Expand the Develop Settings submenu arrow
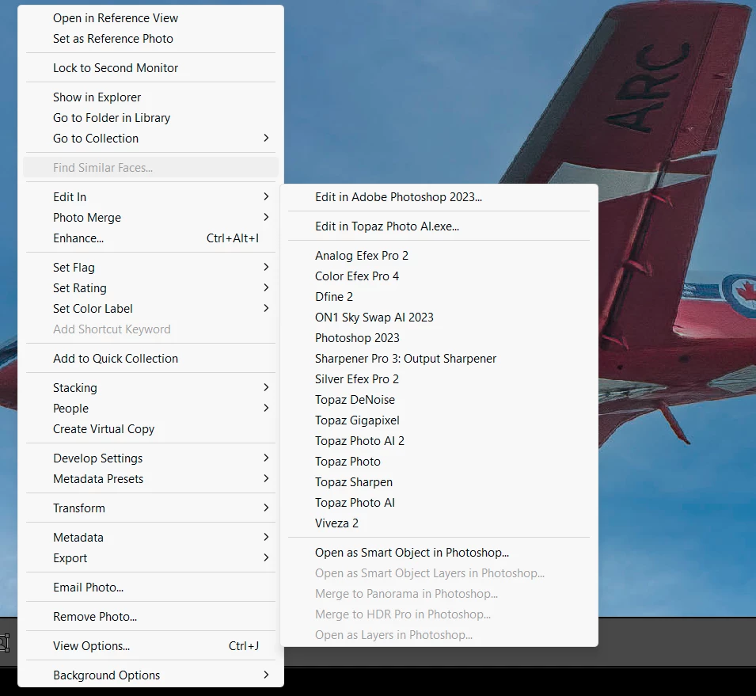Image resolution: width=756 pixels, height=696 pixels. 266,458
